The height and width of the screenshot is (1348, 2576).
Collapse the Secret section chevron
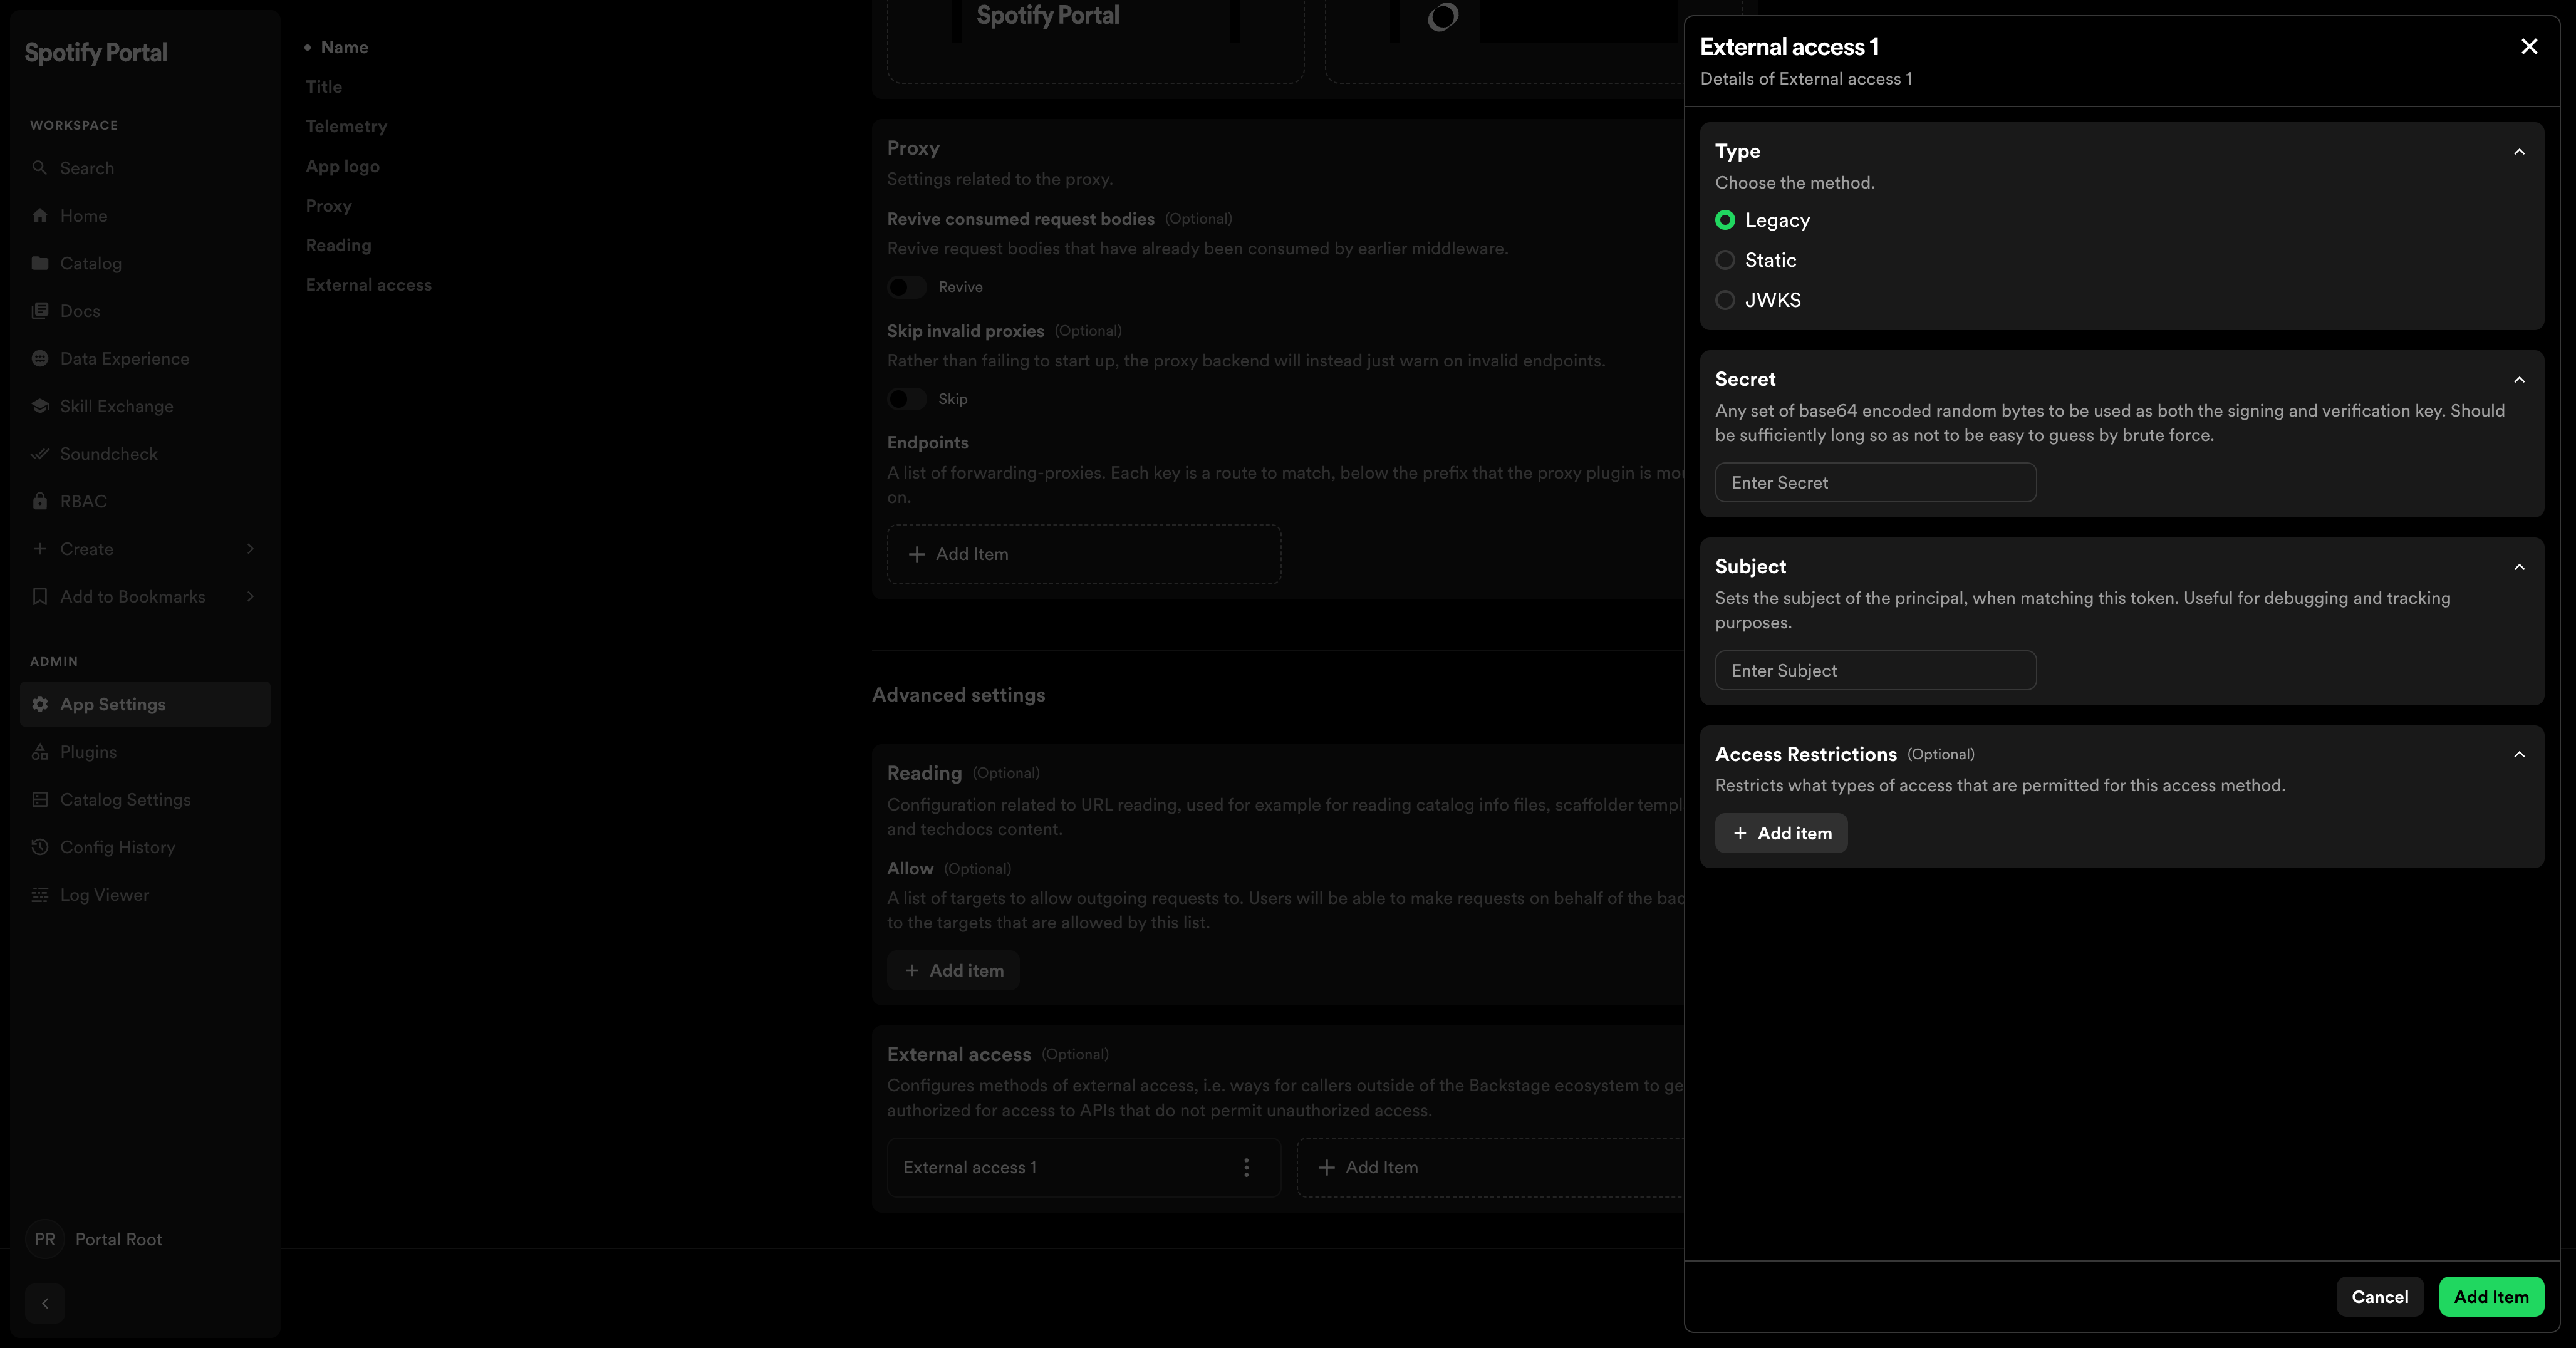pos(2519,380)
